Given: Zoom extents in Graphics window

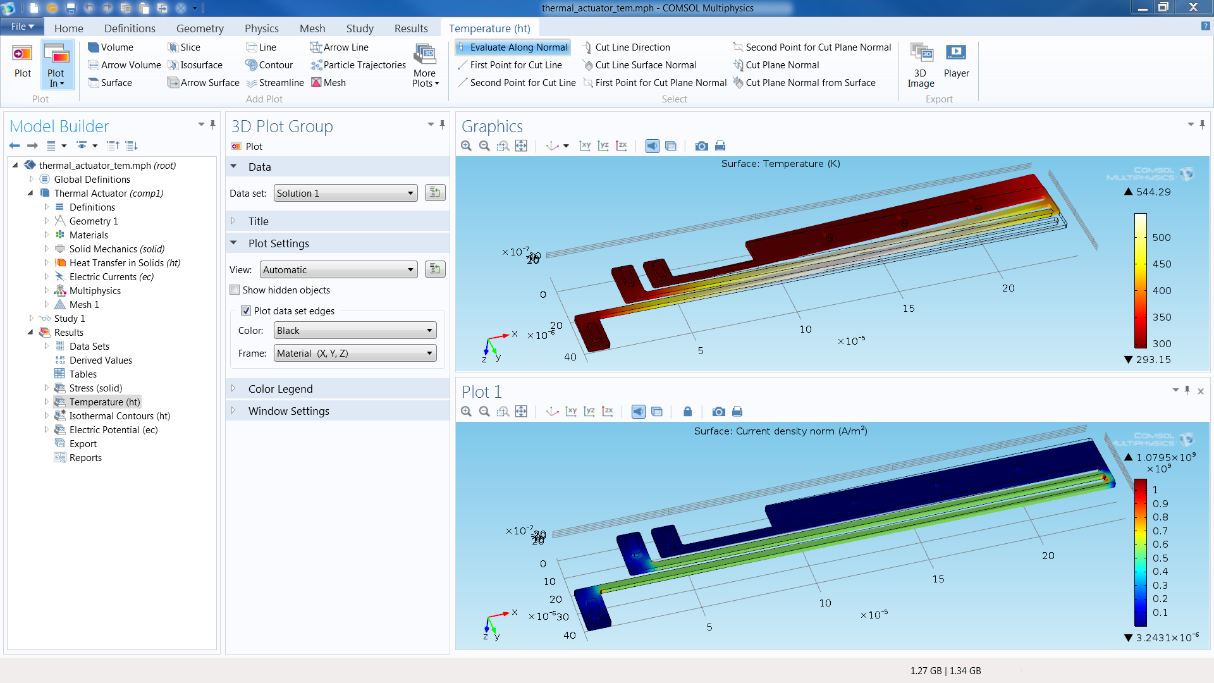Looking at the screenshot, I should (x=521, y=146).
